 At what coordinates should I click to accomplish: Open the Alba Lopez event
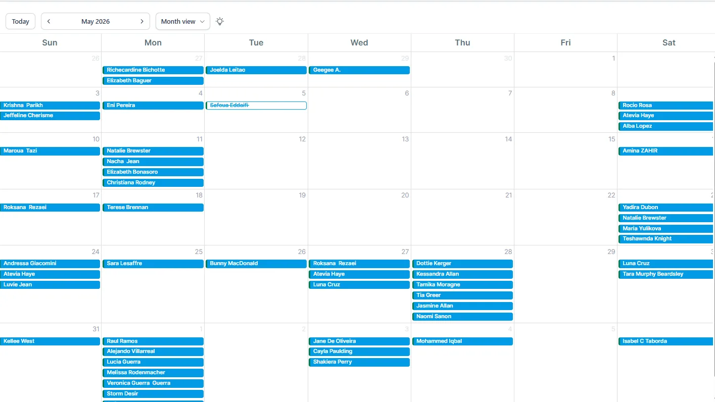point(666,126)
